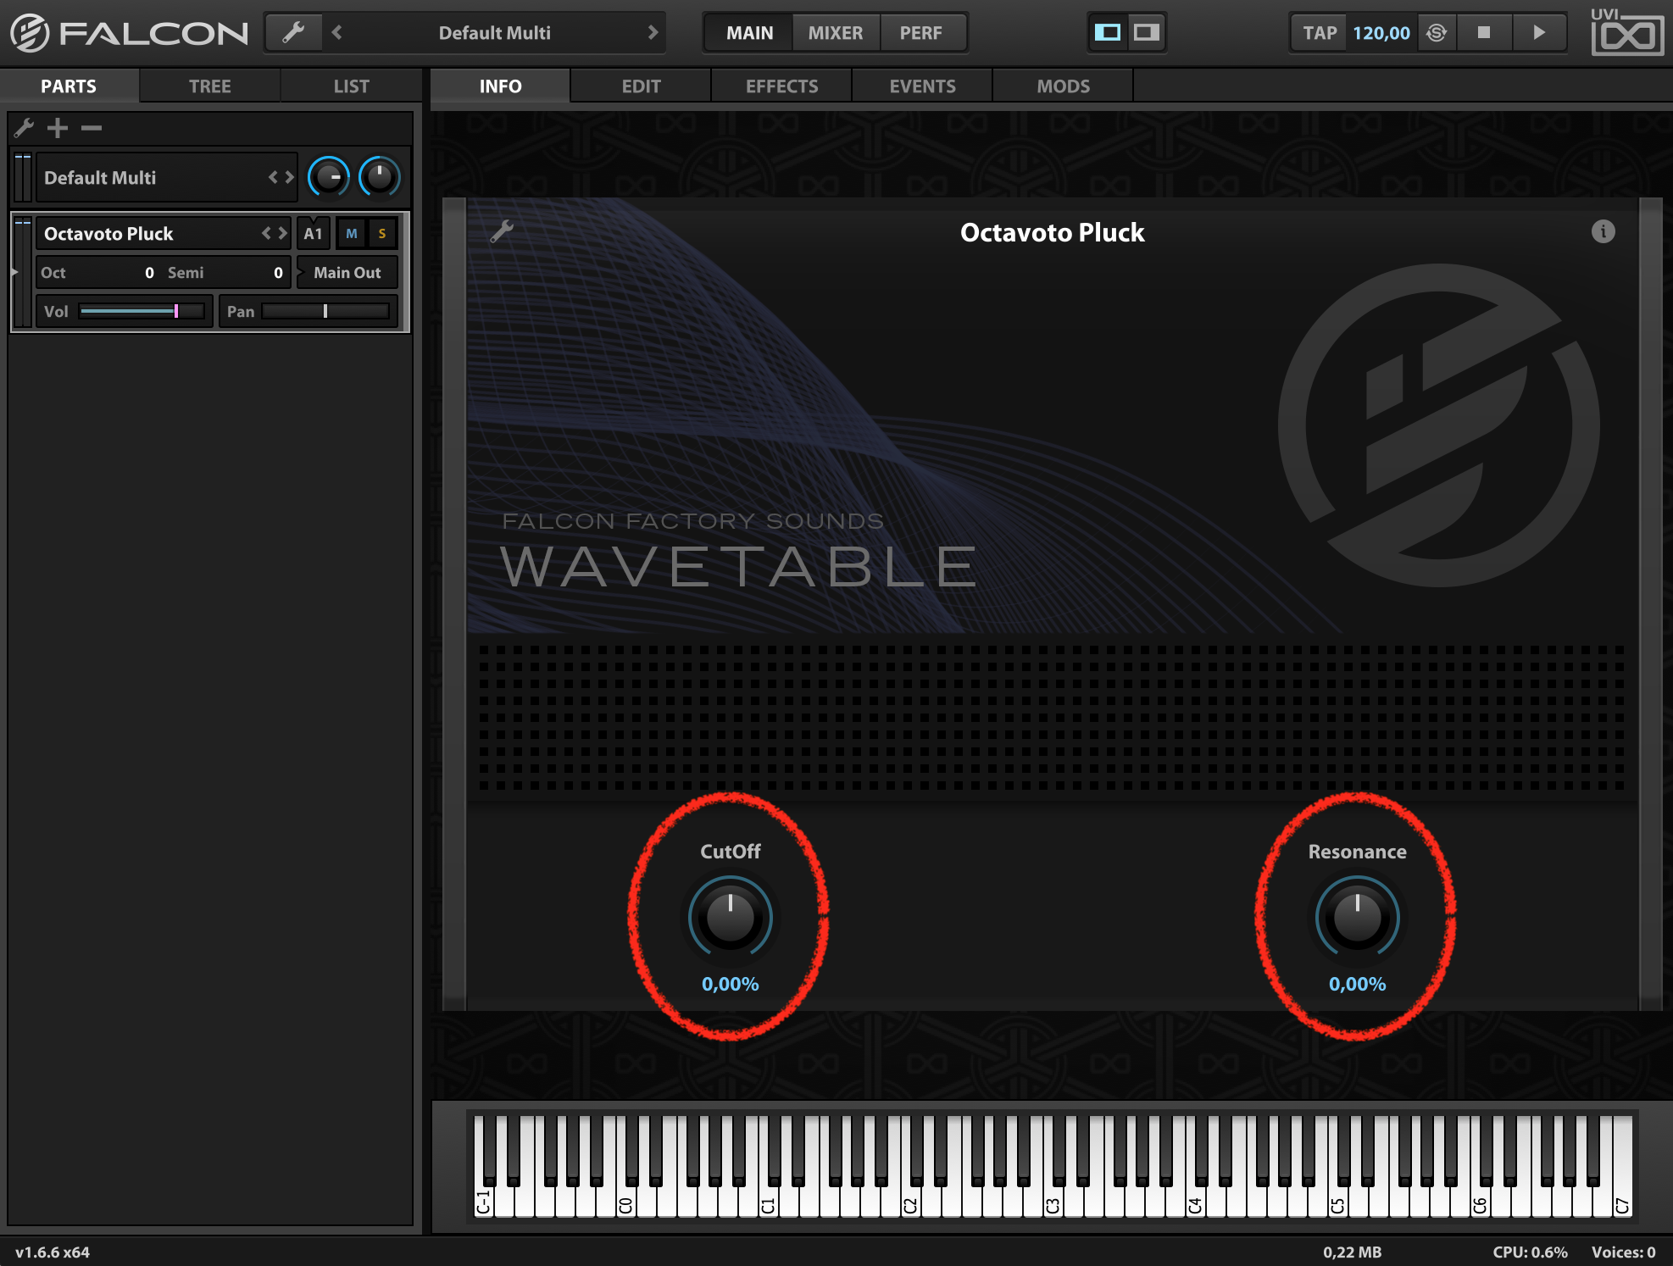1673x1266 pixels.
Task: Open the Default Multi preset arrows
Action: [281, 178]
